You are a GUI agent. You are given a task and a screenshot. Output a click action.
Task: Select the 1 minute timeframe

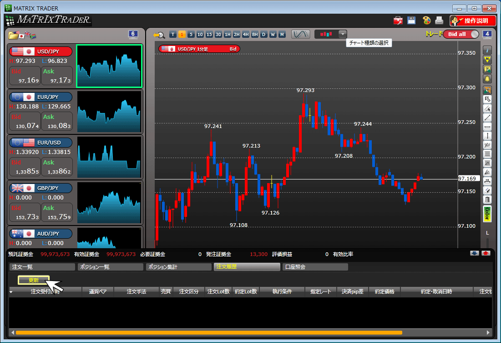[x=182, y=35]
